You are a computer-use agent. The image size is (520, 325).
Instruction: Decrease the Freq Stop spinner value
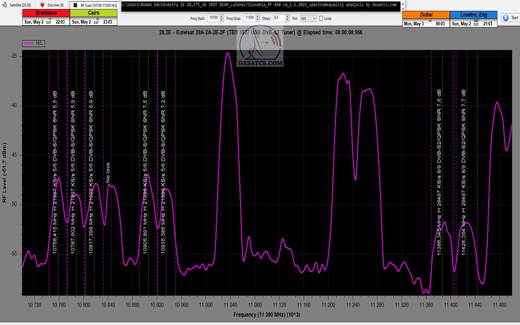pyautogui.click(x=257, y=20)
